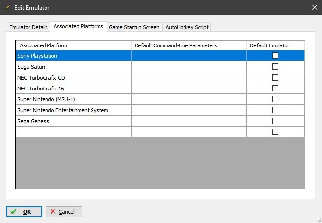Select the Super Nintendo Entertainment System row
The width and height of the screenshot is (322, 223).
73,110
